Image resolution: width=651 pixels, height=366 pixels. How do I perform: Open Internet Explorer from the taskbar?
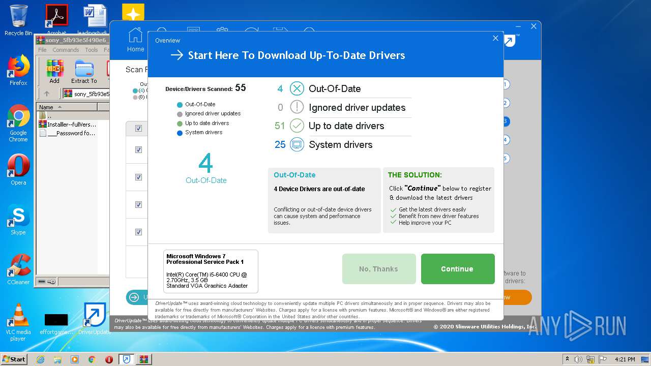click(x=40, y=359)
